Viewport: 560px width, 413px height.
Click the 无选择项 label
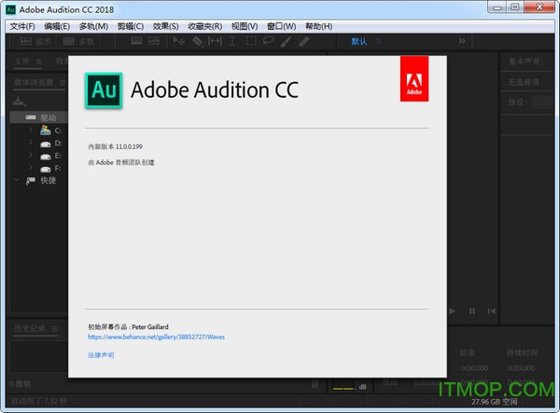(x=524, y=83)
